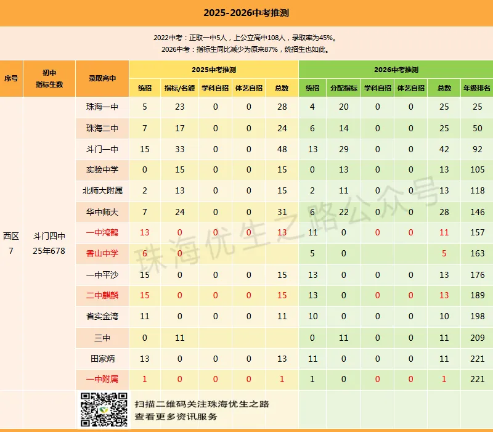The image size is (493, 432).
Task: Click value 42 in 斗门一中 row
Action: click(x=444, y=149)
